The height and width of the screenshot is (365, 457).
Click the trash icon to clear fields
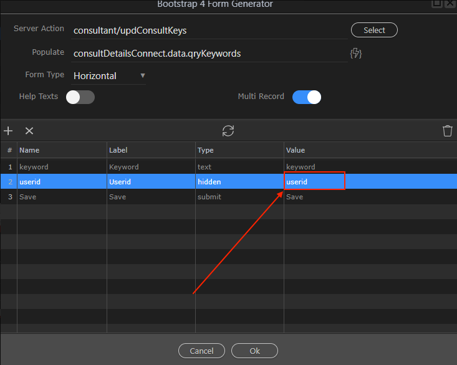pyautogui.click(x=447, y=131)
